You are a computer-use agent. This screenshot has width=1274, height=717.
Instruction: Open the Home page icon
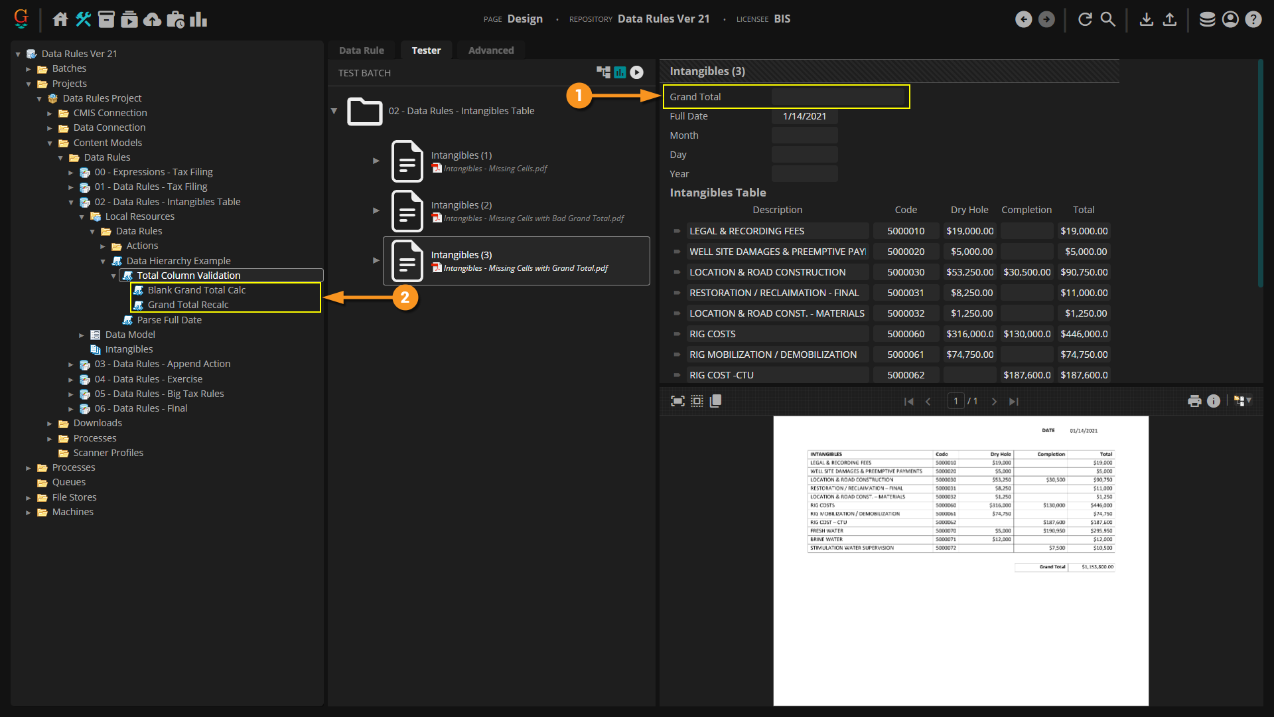[60, 19]
